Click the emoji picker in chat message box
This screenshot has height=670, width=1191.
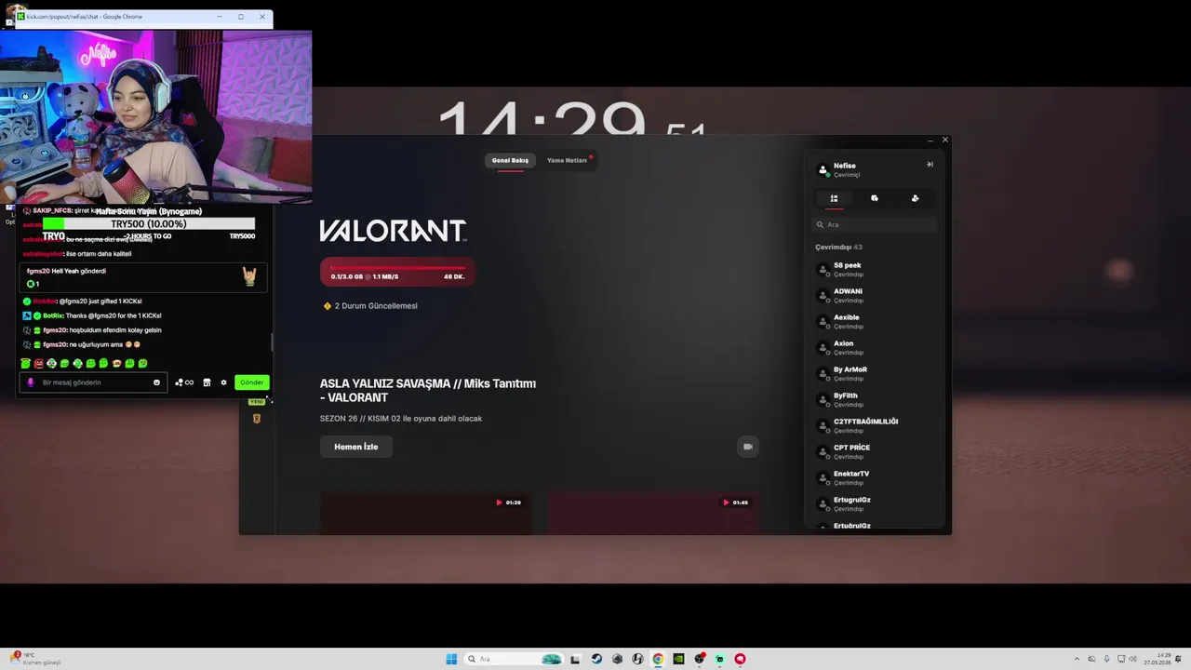tap(156, 382)
